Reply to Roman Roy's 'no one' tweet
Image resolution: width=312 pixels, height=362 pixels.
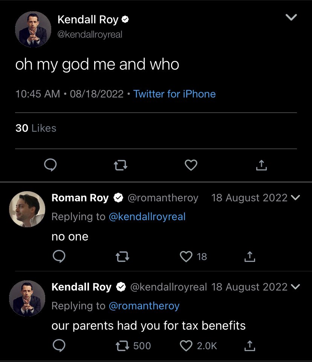[x=59, y=257]
